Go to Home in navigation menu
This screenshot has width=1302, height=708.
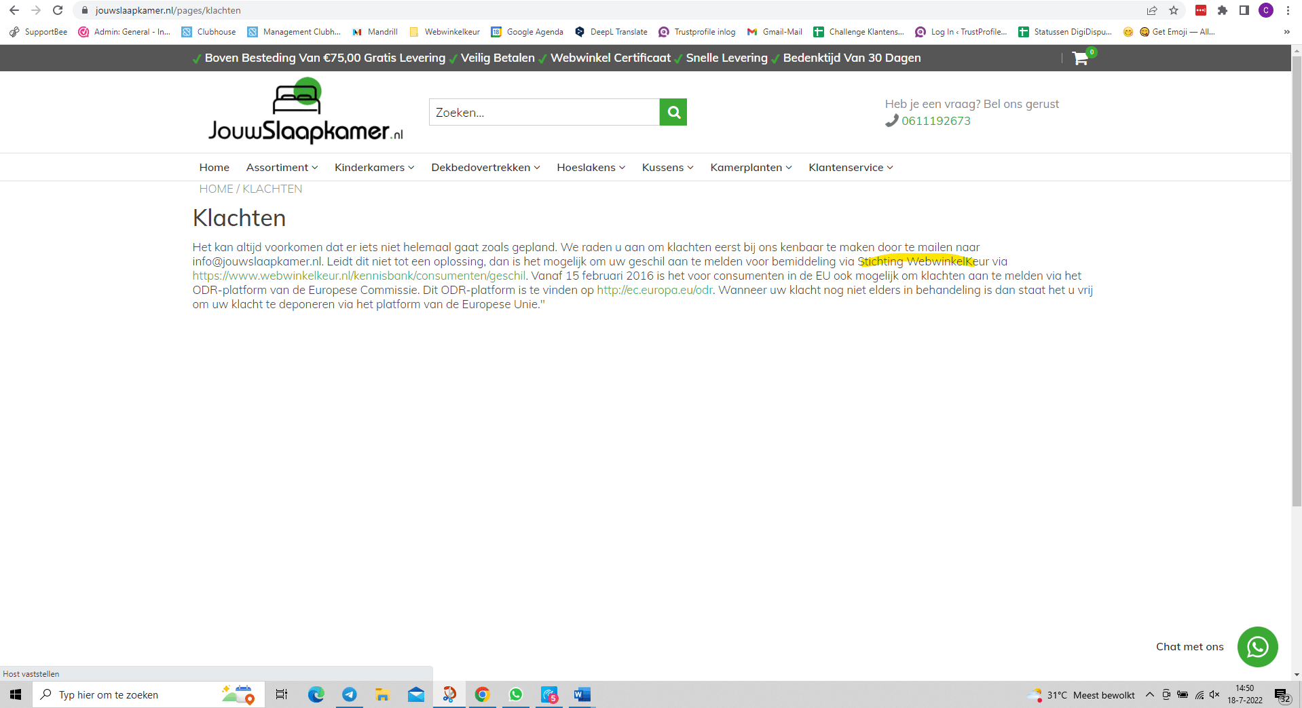(x=215, y=168)
